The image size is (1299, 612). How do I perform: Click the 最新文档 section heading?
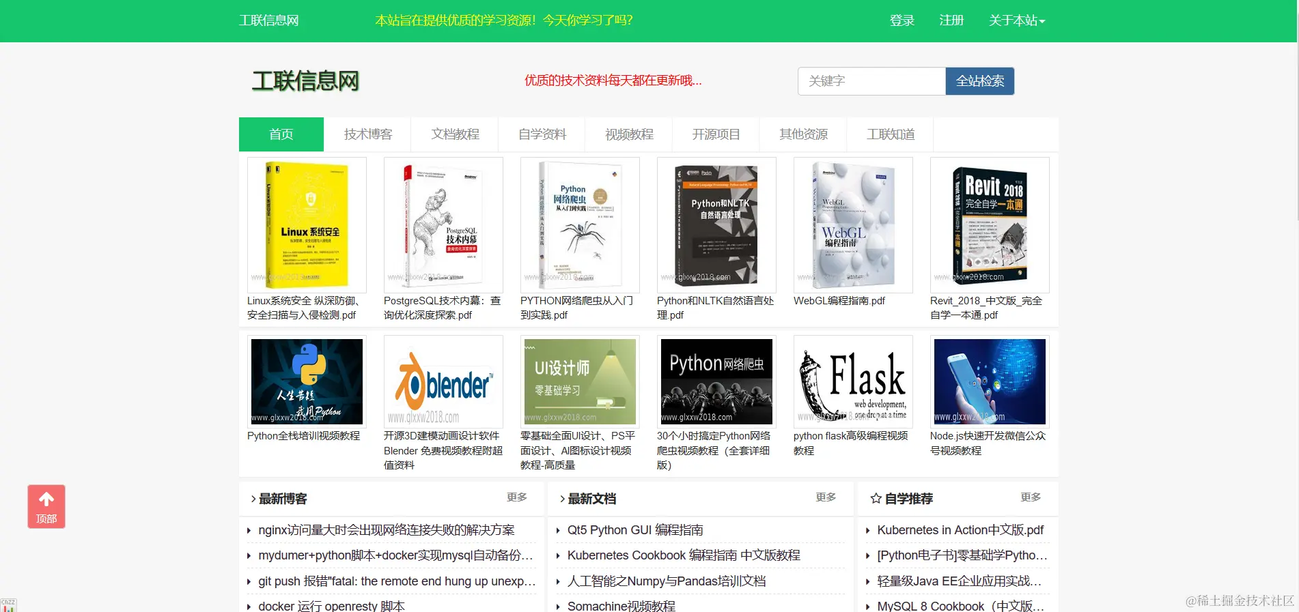pos(591,499)
